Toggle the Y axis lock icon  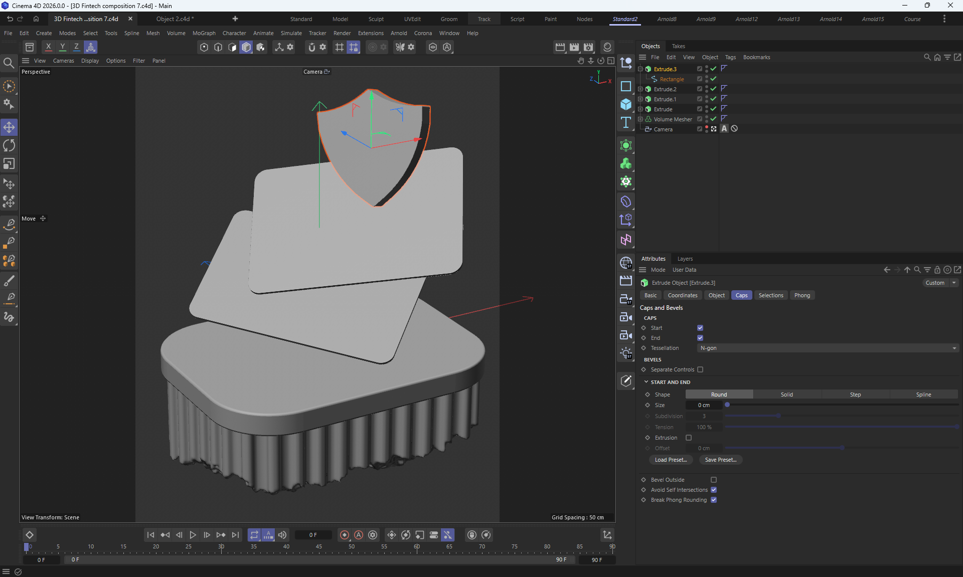click(x=62, y=47)
